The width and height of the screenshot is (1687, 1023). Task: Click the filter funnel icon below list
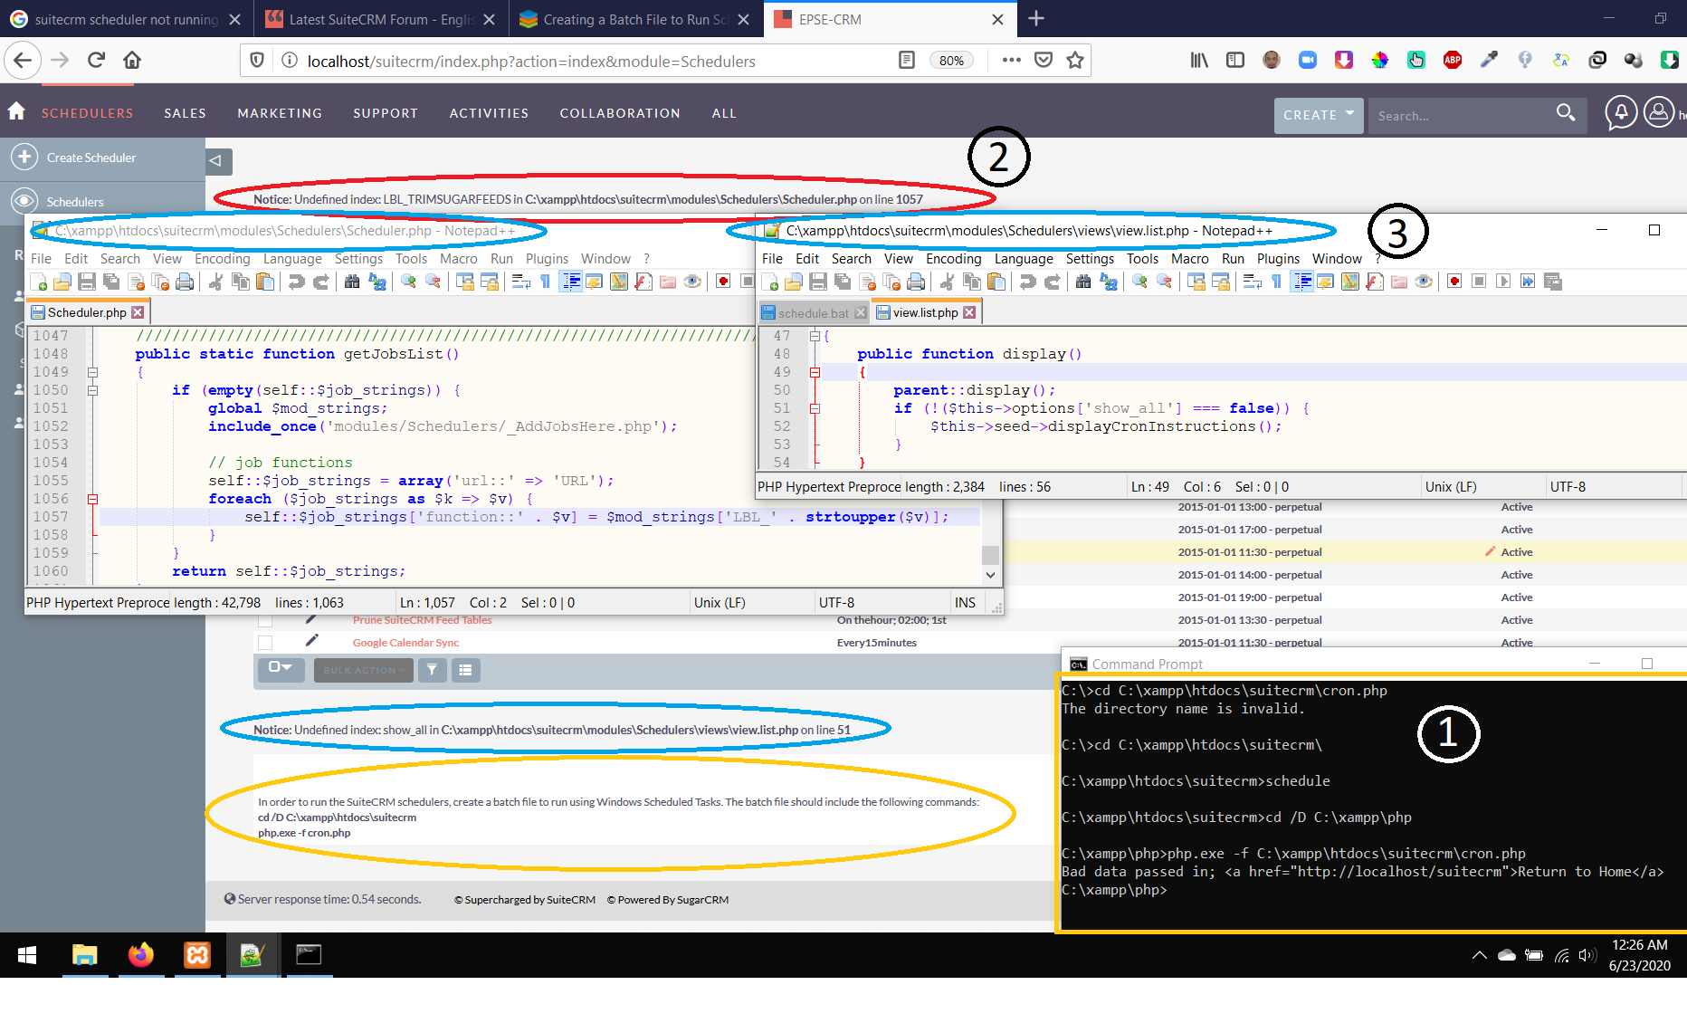pos(432,670)
